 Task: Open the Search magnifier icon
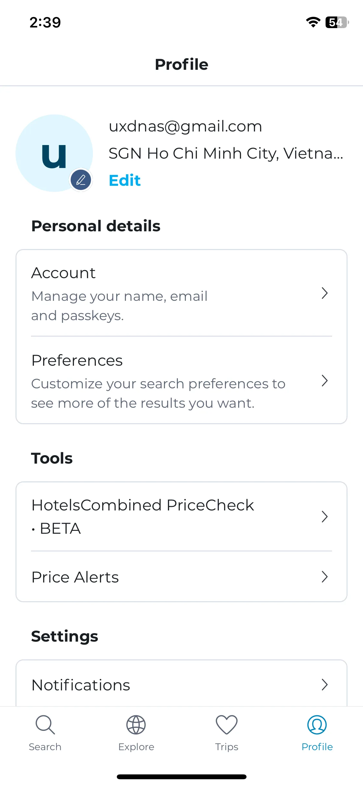click(x=45, y=725)
